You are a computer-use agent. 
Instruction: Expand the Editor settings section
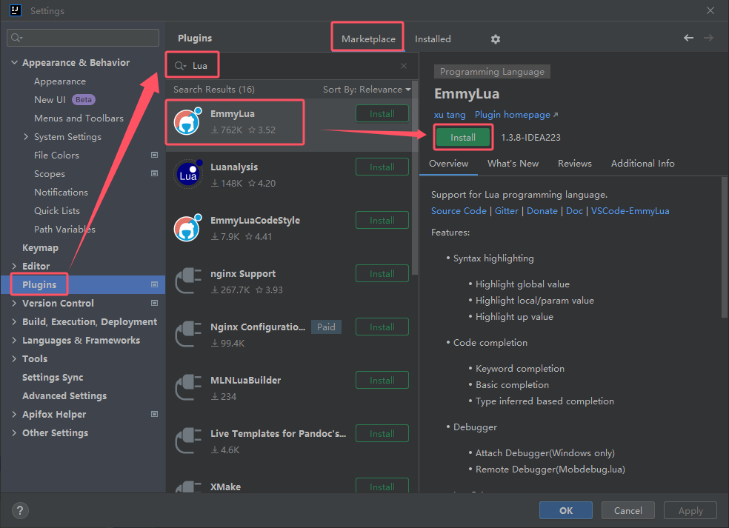tap(14, 266)
